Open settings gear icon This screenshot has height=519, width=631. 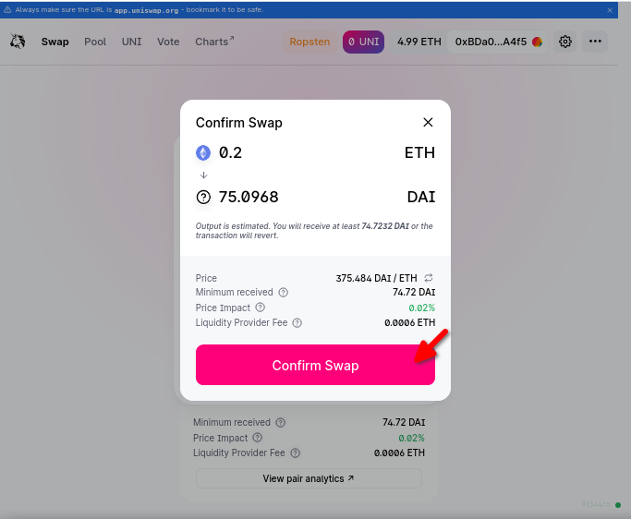[x=565, y=42]
